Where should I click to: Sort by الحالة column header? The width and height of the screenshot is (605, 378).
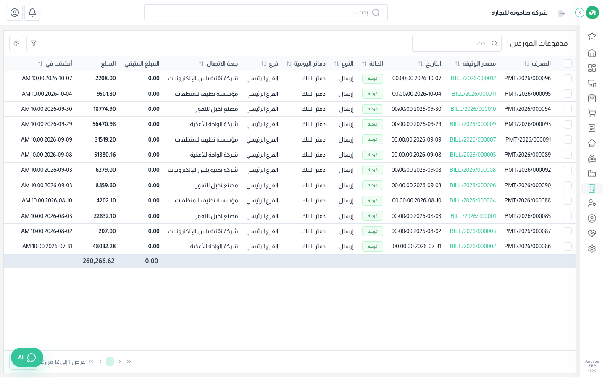click(372, 63)
